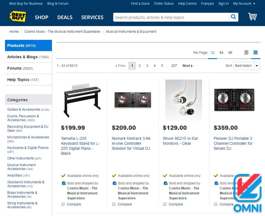
Task: Switch to grid view layout icon
Action: (255, 52)
